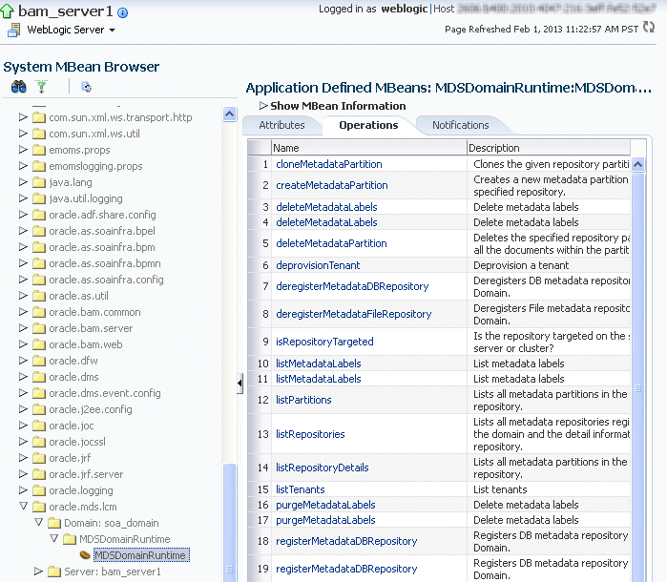Select oracle.jocssl tree item
This screenshot has height=582, width=667.
(77, 442)
